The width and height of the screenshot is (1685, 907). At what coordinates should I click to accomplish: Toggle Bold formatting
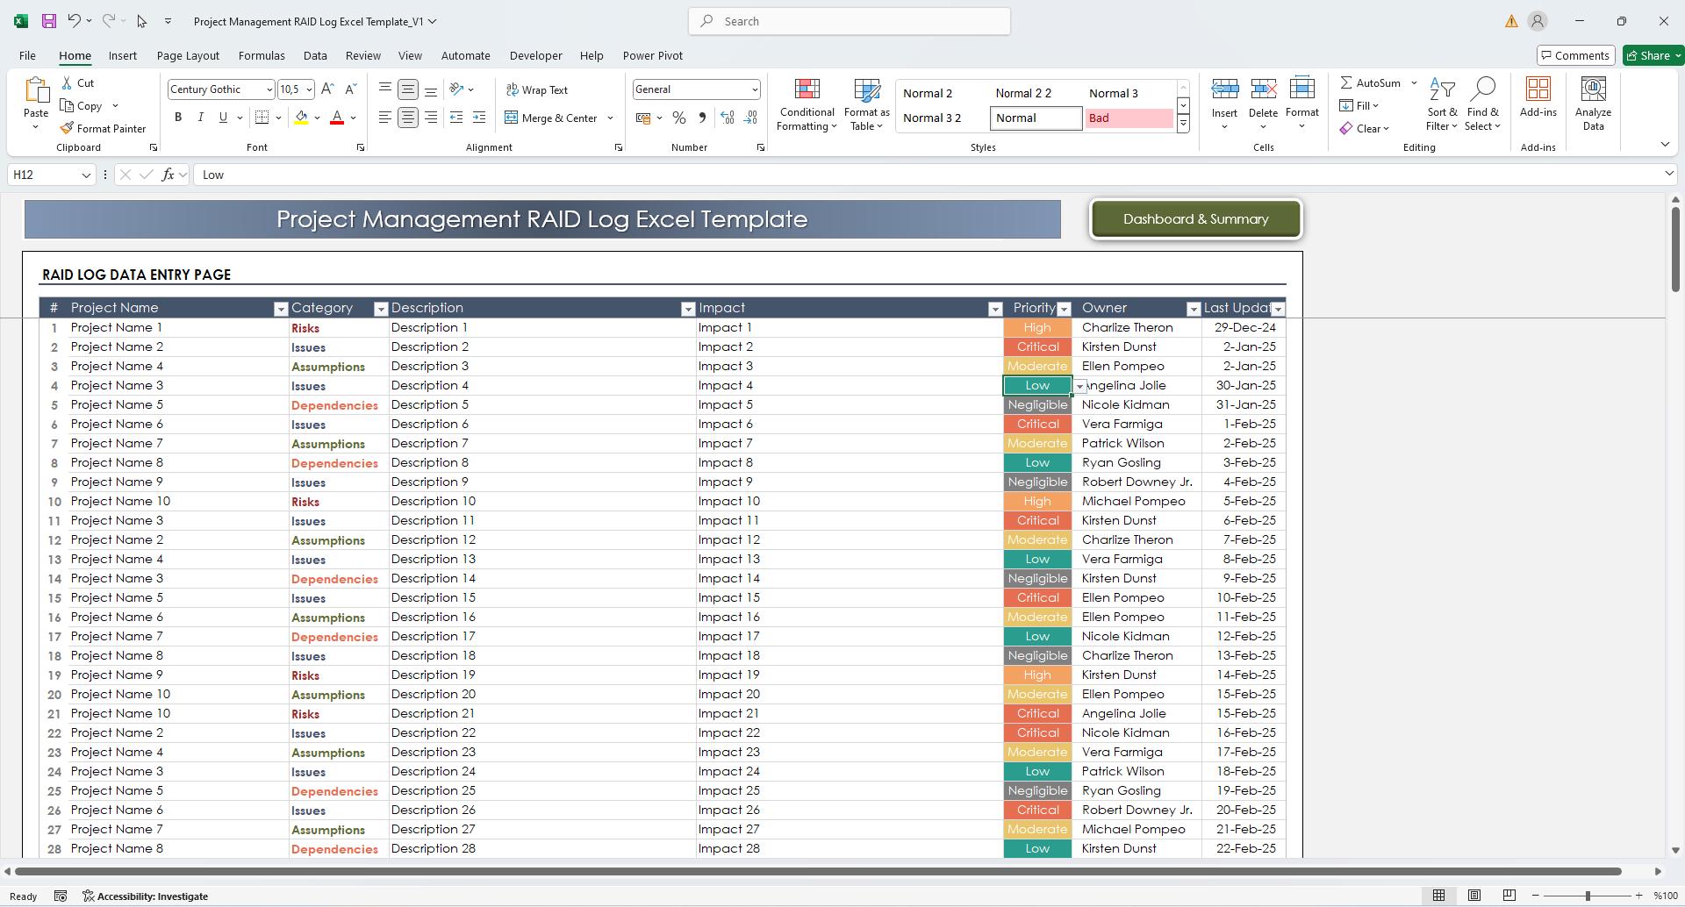pyautogui.click(x=178, y=118)
